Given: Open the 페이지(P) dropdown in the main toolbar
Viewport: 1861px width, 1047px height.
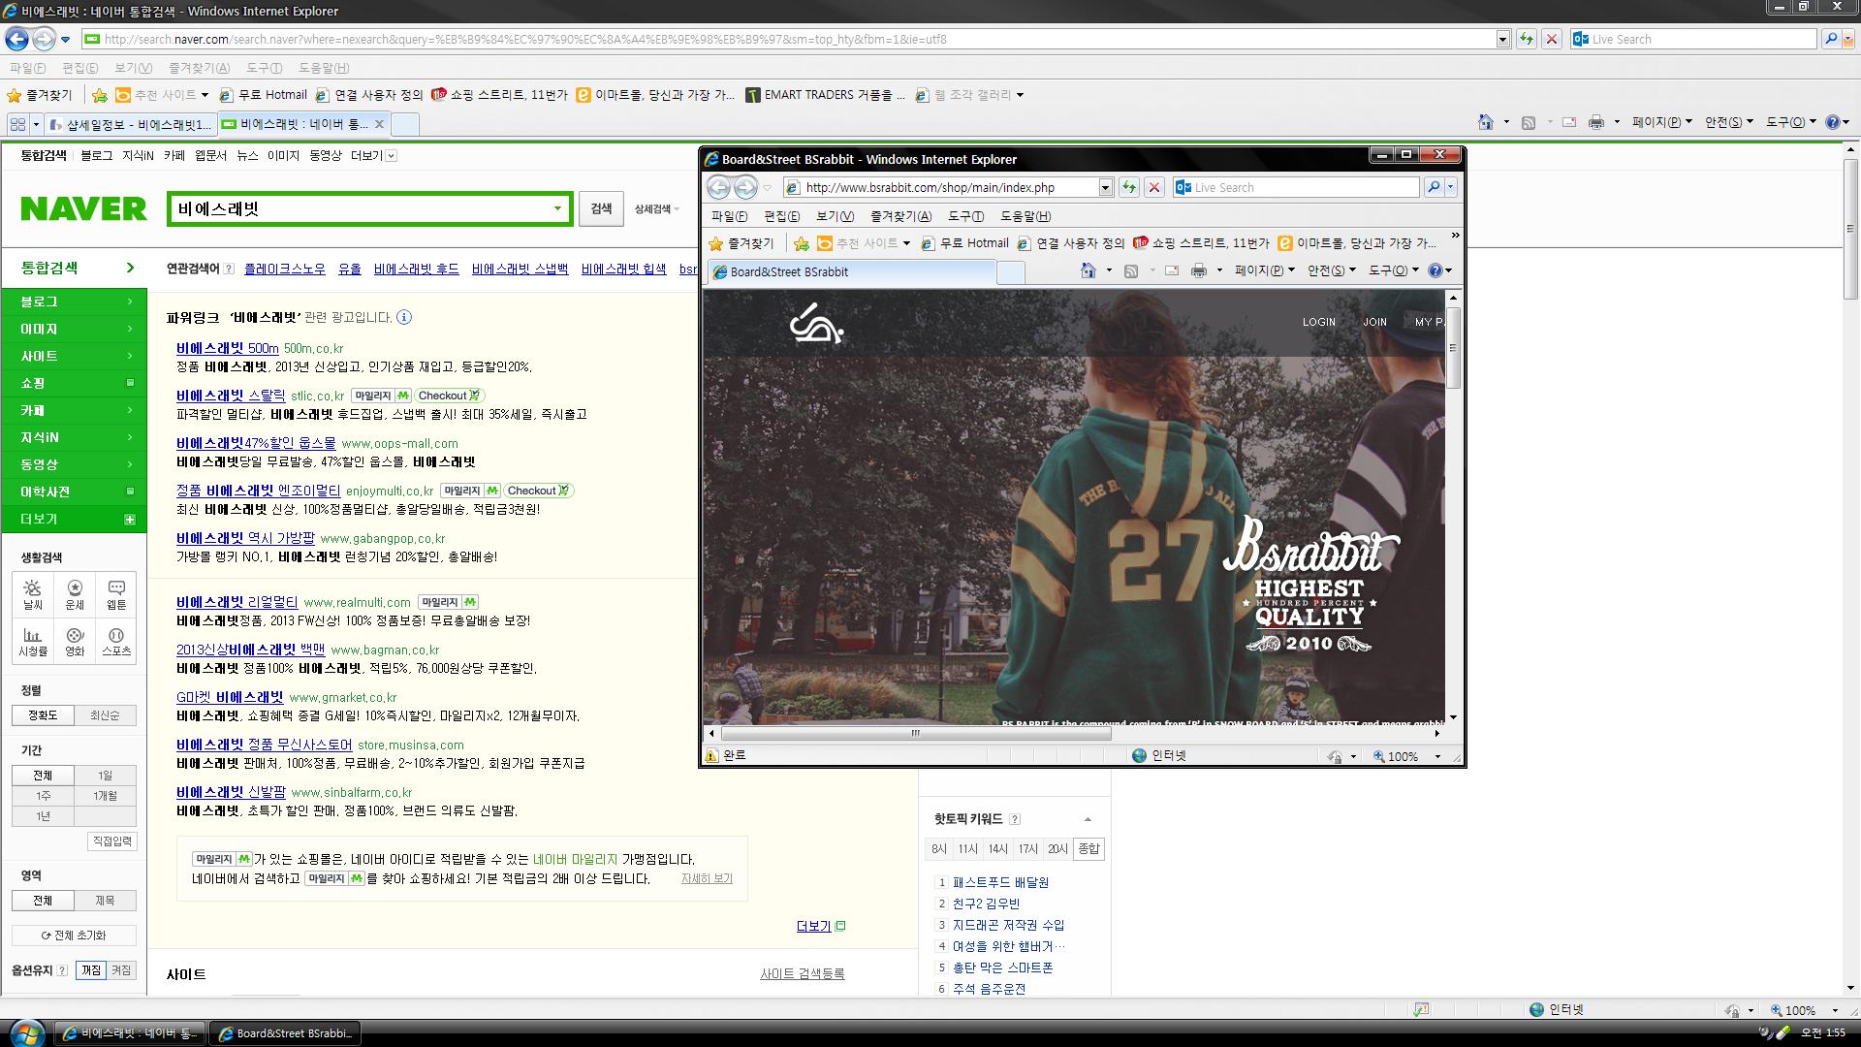Looking at the screenshot, I should [1661, 122].
